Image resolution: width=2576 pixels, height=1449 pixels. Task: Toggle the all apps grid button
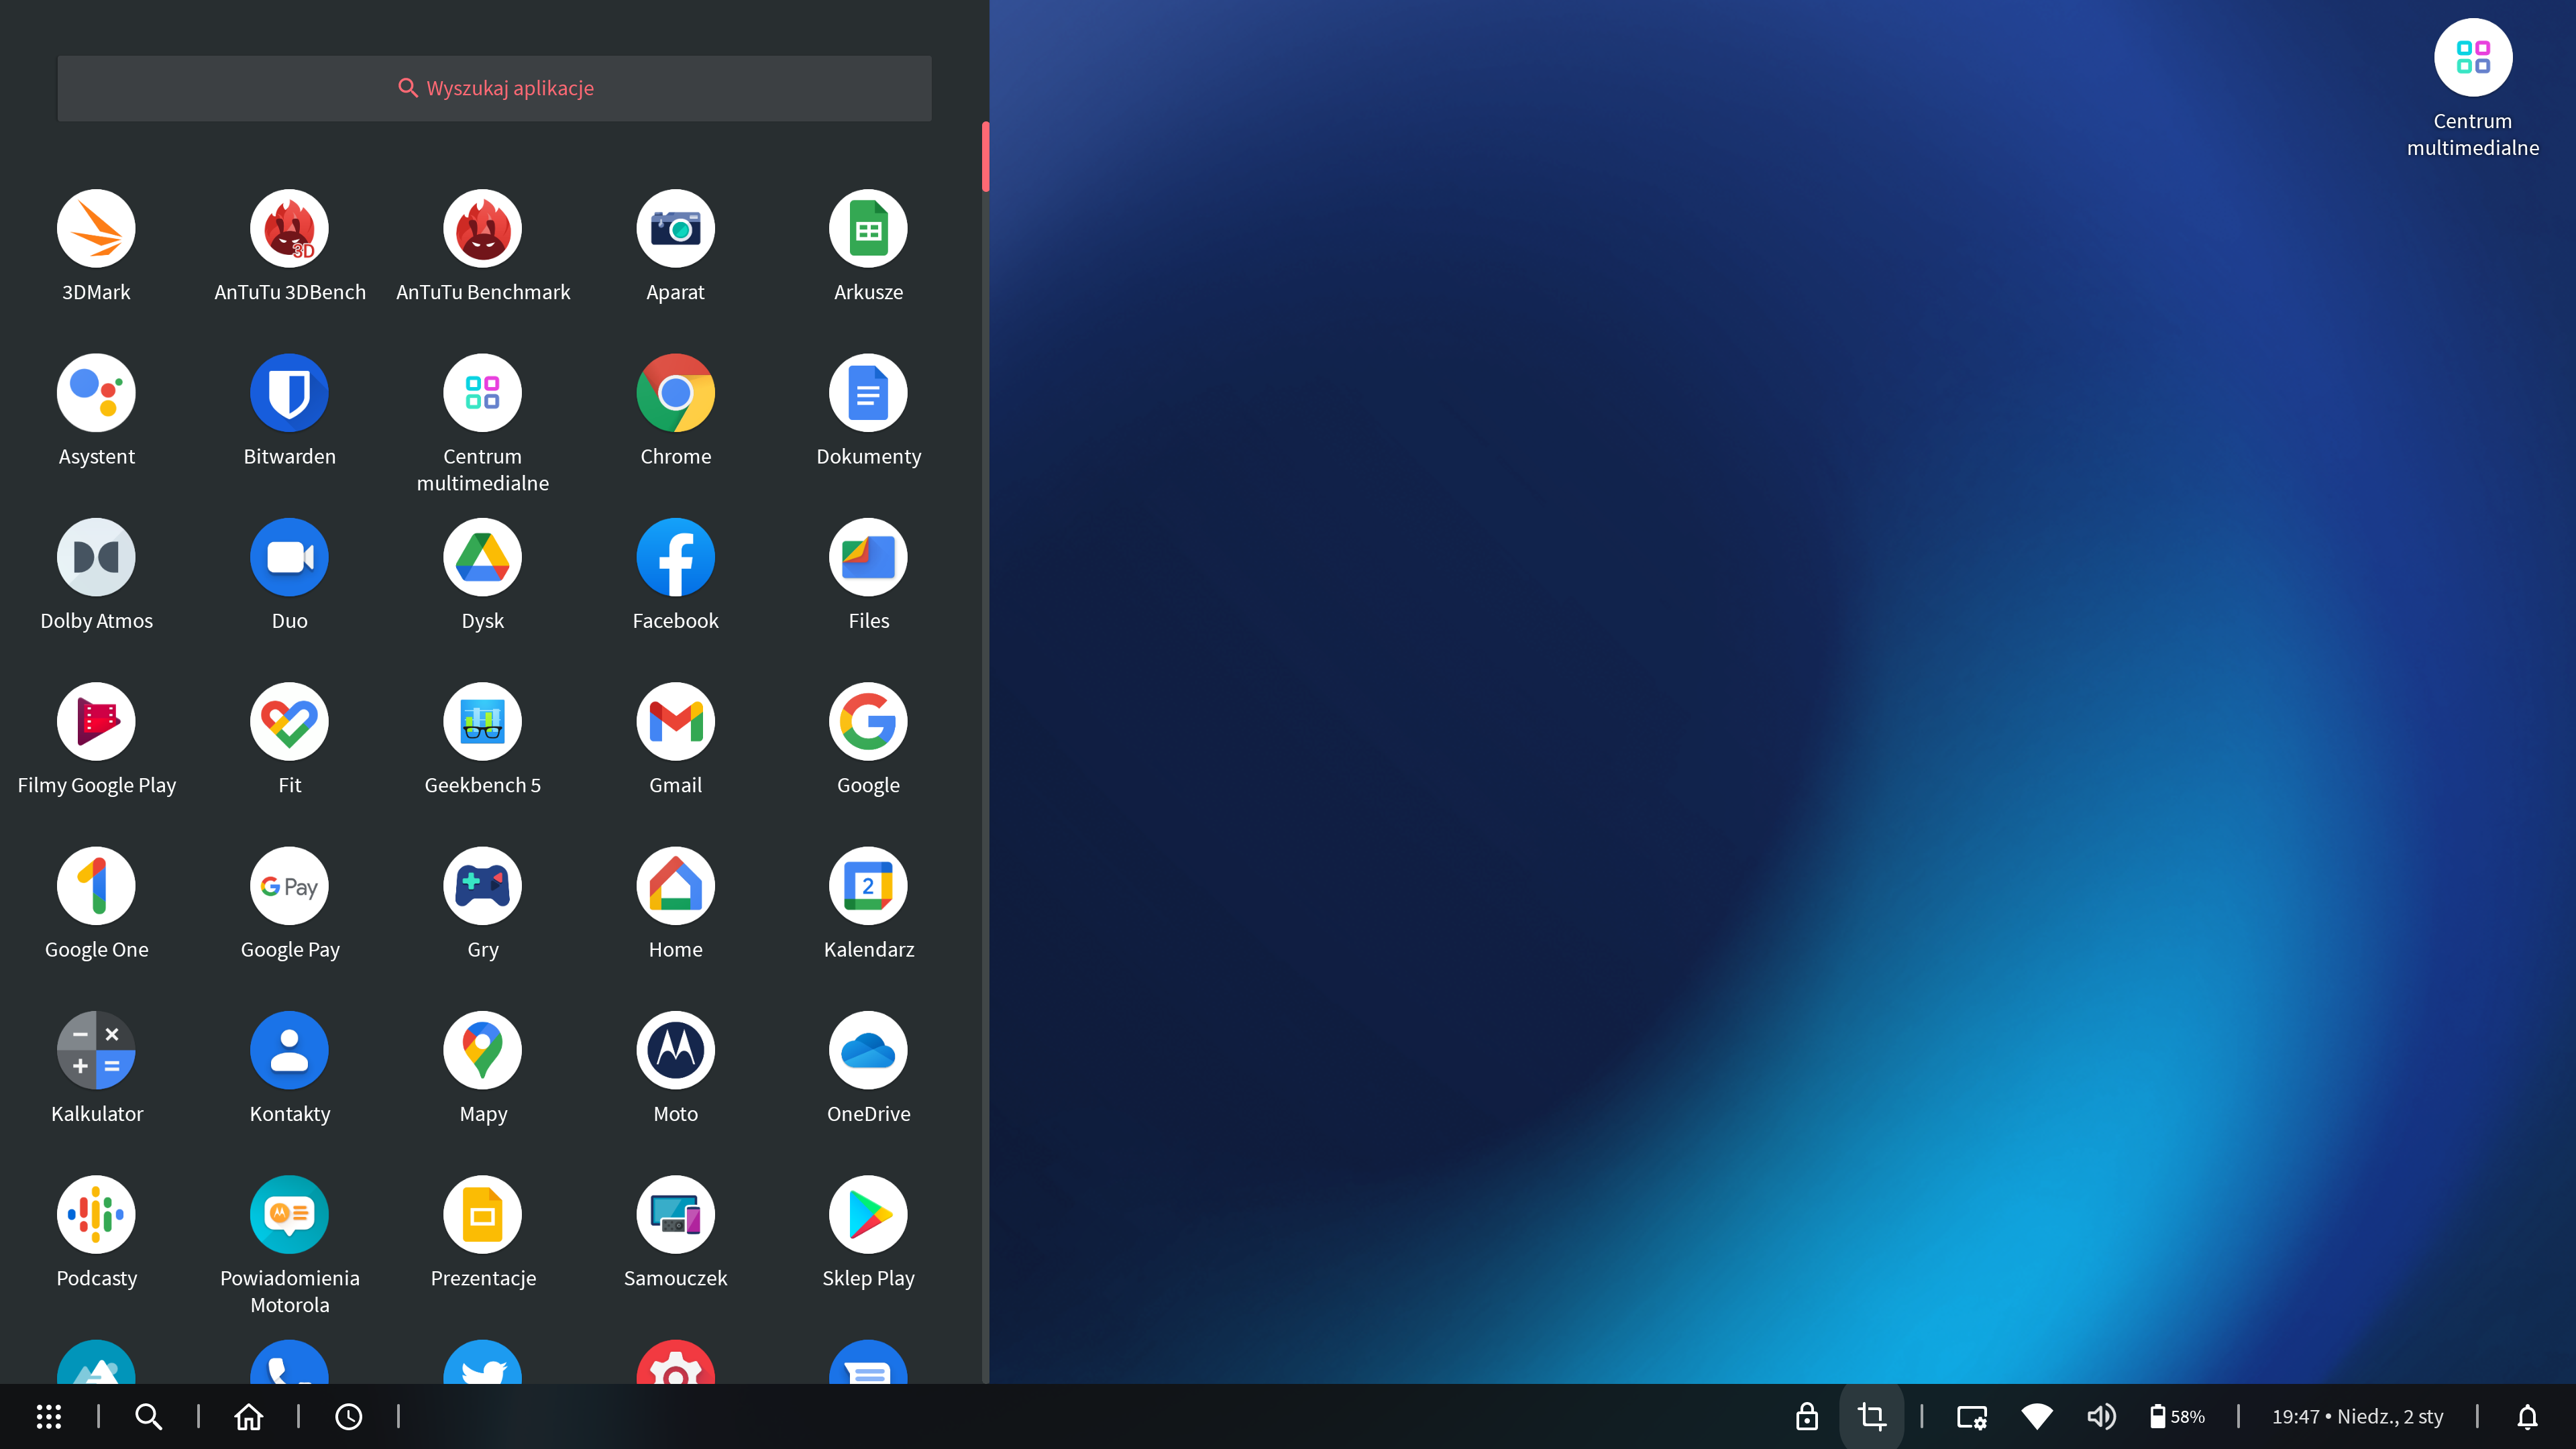tap(49, 1416)
